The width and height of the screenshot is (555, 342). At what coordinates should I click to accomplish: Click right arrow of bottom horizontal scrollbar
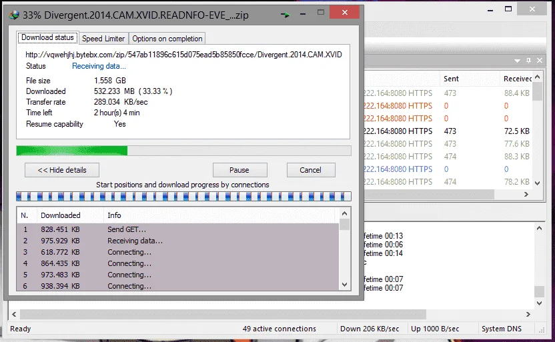528,314
